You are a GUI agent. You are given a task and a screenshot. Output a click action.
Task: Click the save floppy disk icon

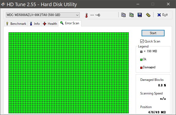click(139, 15)
